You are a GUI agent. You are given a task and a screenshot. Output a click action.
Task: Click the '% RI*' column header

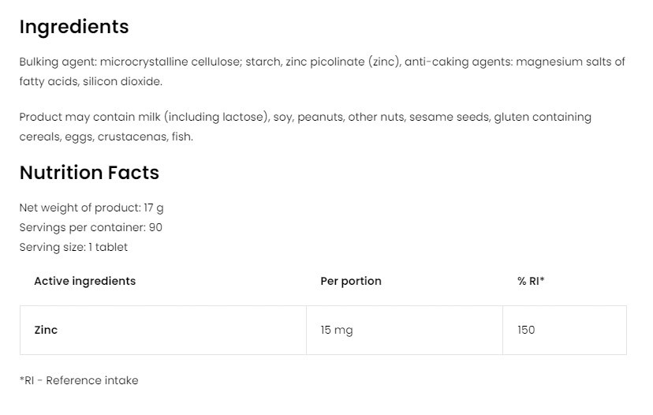531,281
